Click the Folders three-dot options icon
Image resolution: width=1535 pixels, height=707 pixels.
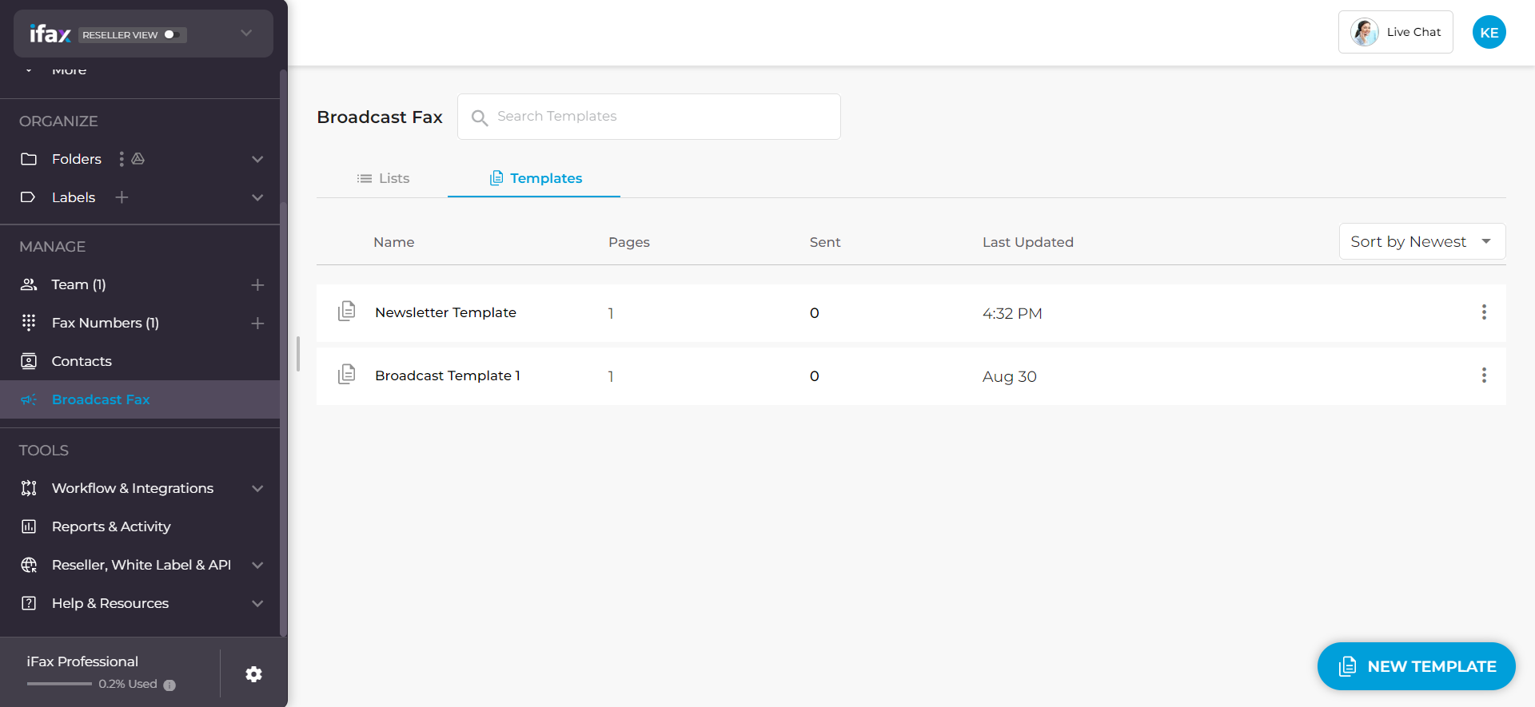tap(122, 159)
